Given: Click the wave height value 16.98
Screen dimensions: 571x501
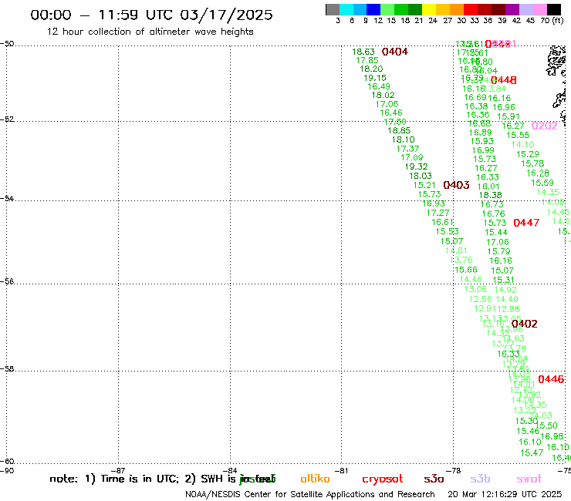Looking at the screenshot, I should click(552, 436).
